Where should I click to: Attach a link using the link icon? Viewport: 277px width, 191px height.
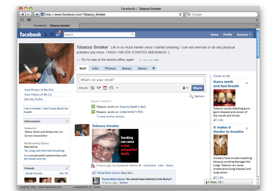(x=111, y=88)
